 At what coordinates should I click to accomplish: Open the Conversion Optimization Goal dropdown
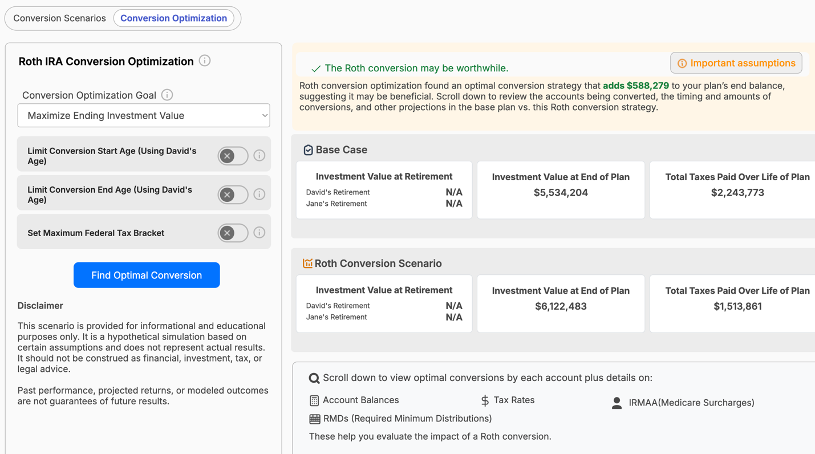point(143,115)
